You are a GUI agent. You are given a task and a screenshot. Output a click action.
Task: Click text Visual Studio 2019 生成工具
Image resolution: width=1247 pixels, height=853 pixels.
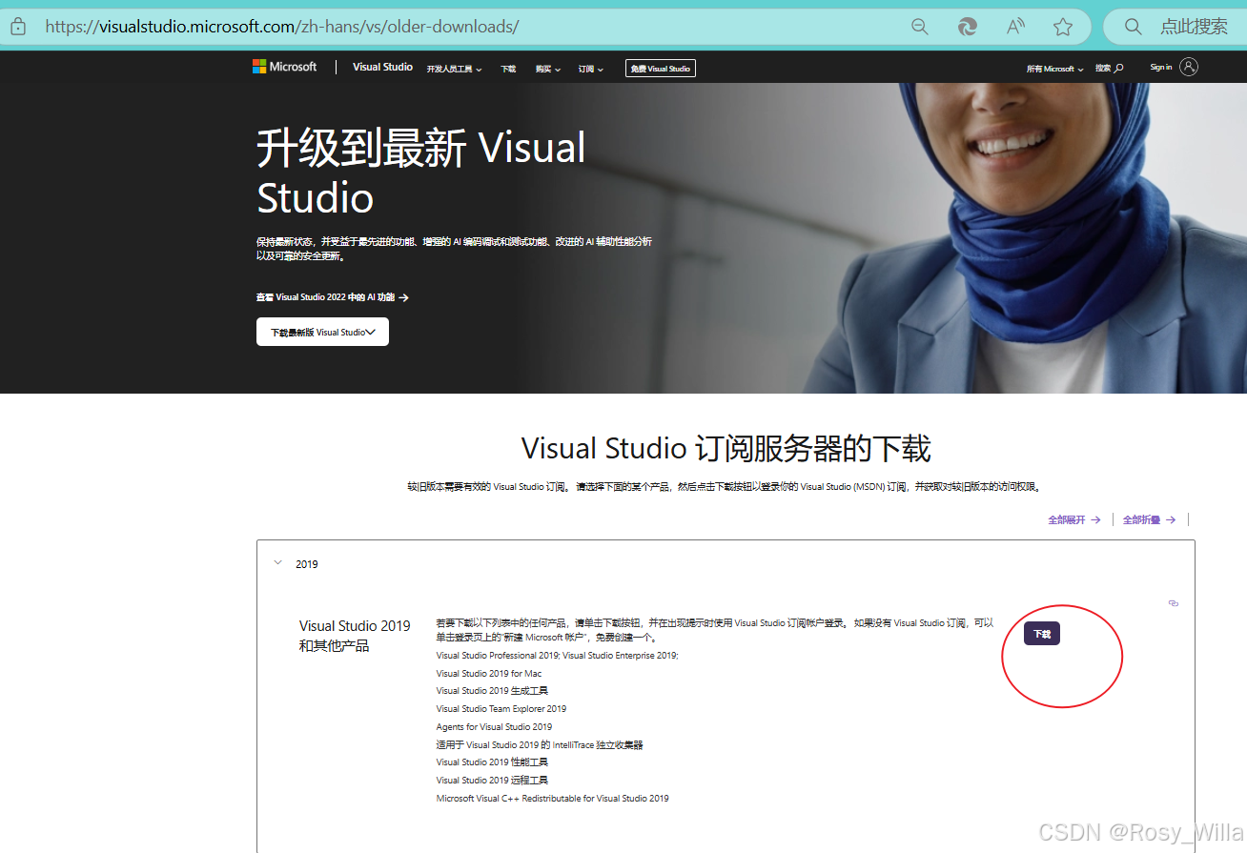pyautogui.click(x=492, y=691)
